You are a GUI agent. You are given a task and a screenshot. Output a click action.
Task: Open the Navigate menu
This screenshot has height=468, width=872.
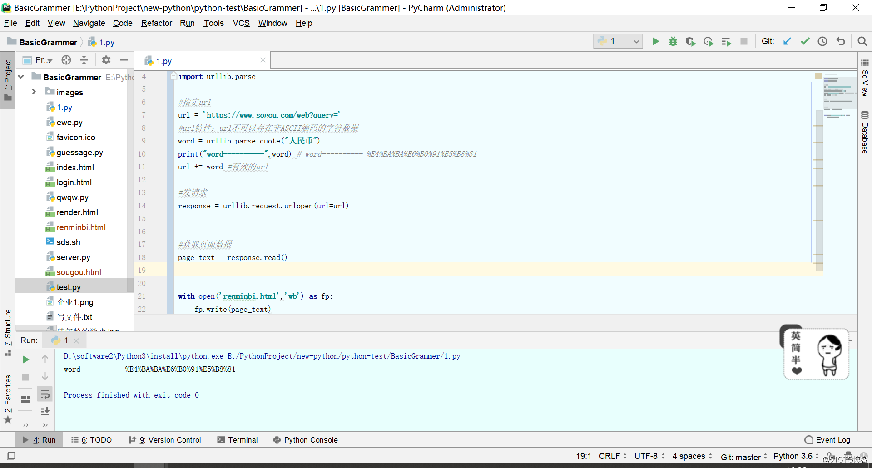(x=89, y=23)
